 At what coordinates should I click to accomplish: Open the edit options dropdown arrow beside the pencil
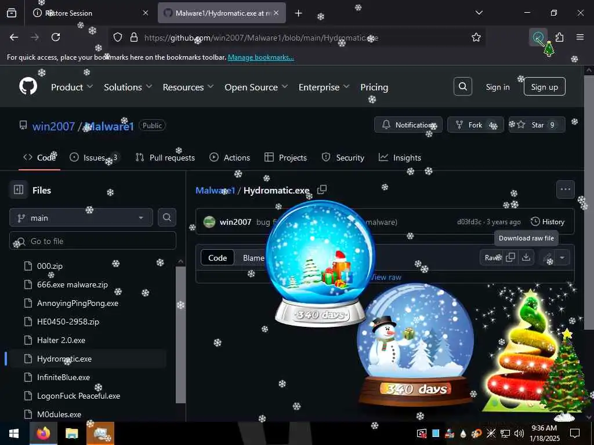coord(562,258)
